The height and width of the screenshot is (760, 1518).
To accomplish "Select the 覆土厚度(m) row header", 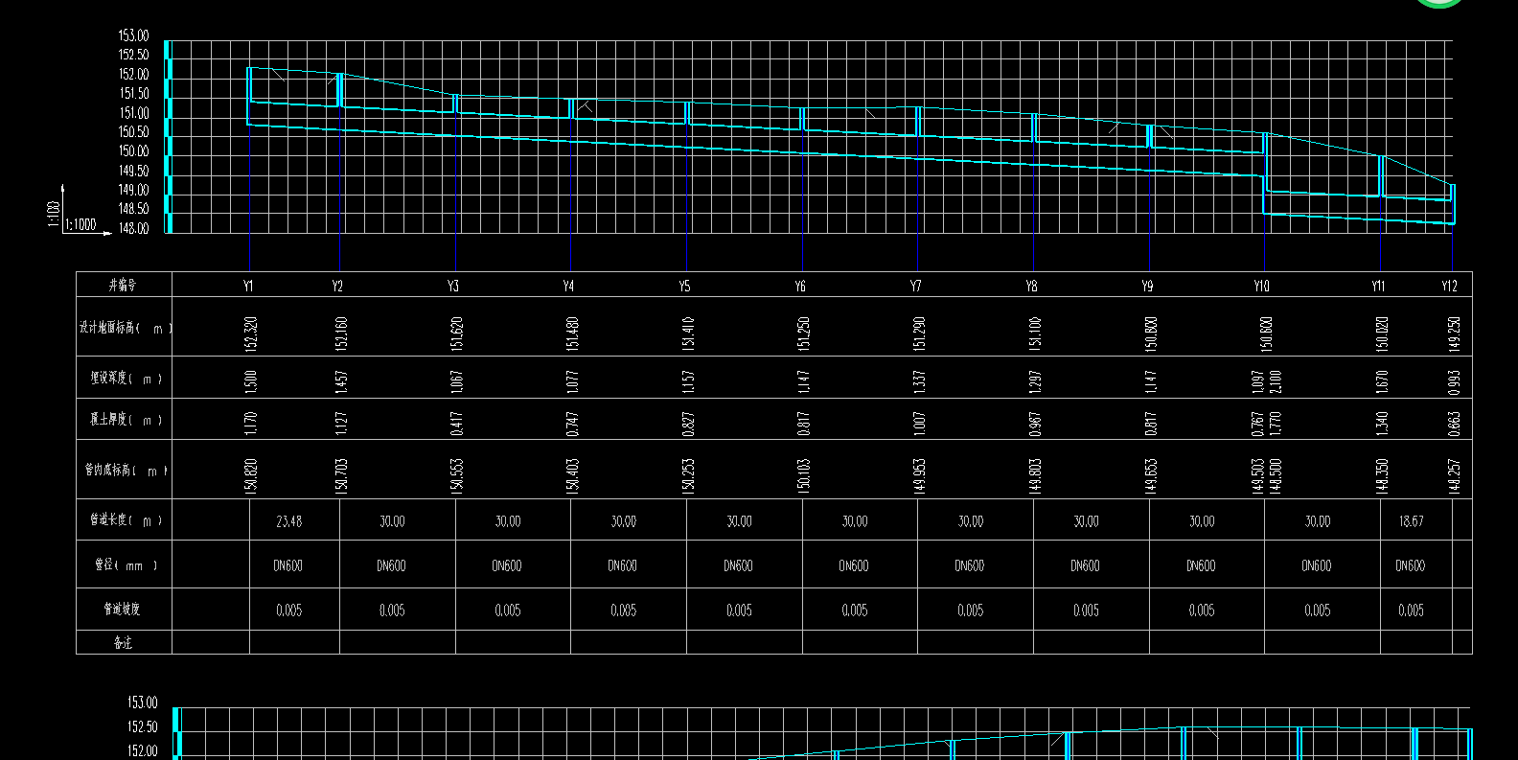I will click(x=126, y=420).
